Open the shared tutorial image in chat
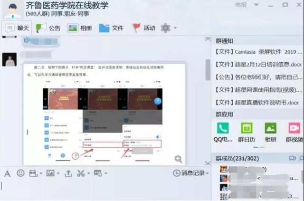 point(104,115)
